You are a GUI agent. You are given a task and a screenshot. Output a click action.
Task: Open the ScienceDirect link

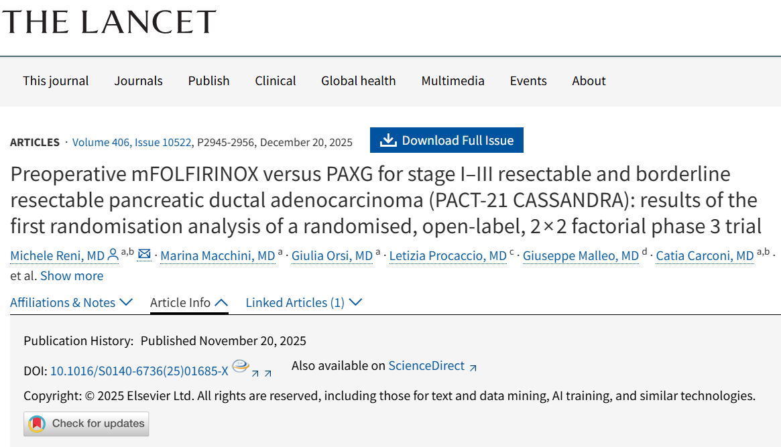[x=426, y=365]
